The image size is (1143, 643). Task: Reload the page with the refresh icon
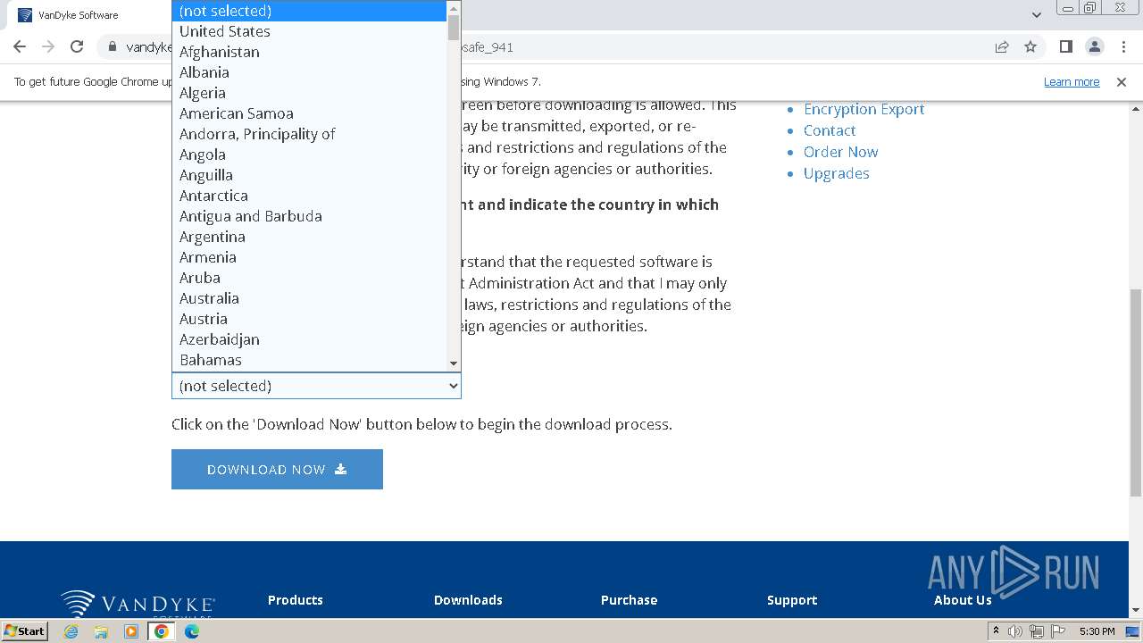(x=77, y=46)
